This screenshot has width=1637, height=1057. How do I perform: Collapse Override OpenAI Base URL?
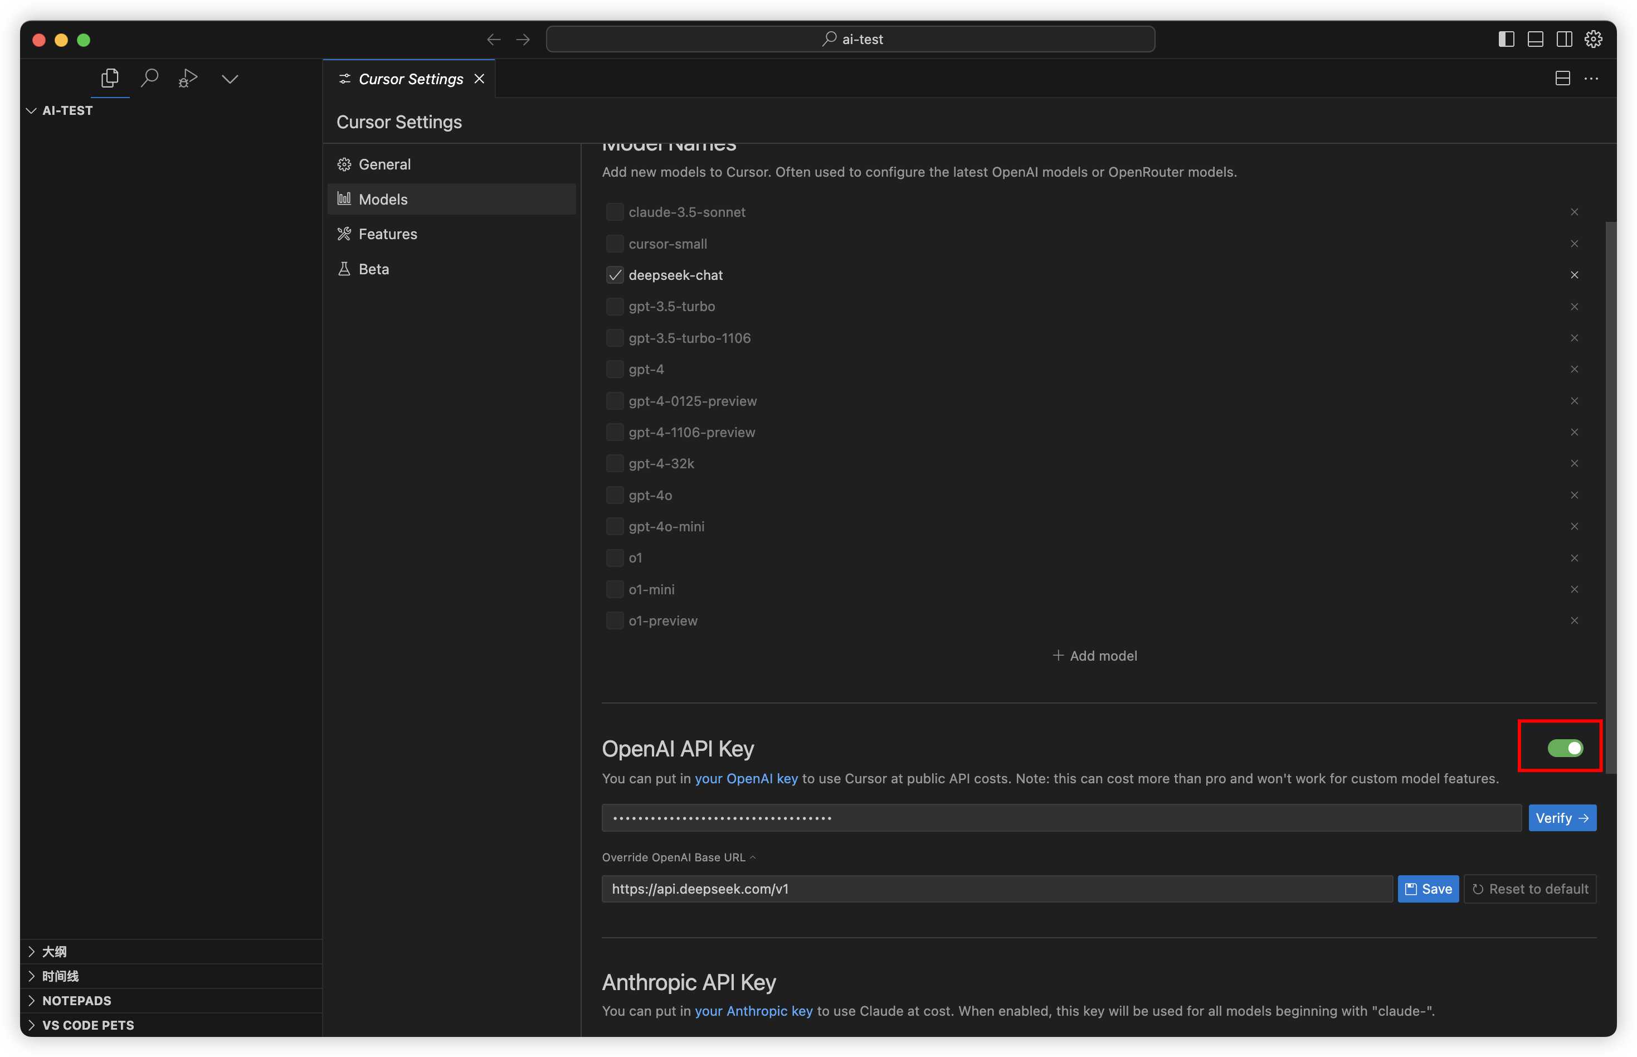pos(678,858)
